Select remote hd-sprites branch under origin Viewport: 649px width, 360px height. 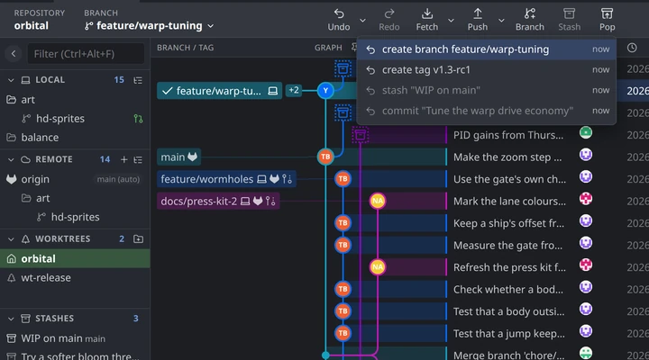[75, 217]
